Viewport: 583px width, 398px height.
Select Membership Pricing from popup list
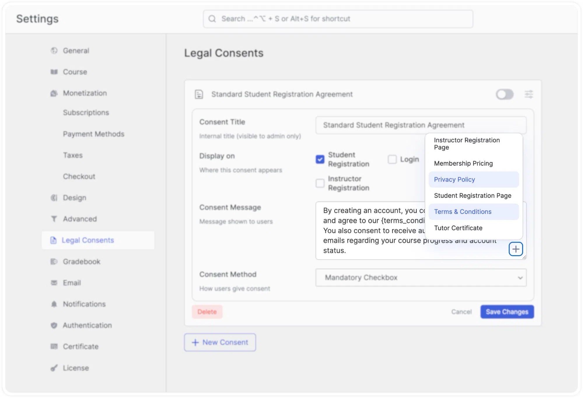click(x=474, y=163)
